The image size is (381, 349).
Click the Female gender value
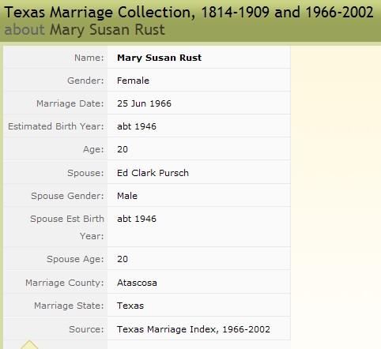tap(133, 81)
